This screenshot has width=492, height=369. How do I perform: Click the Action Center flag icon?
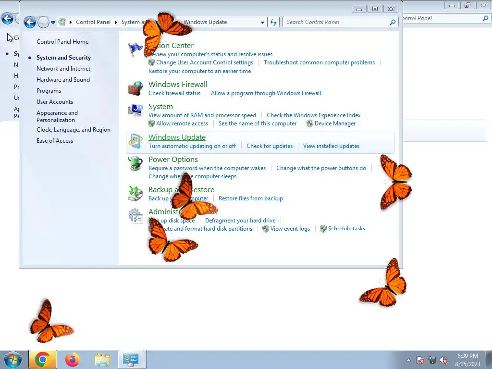point(135,49)
